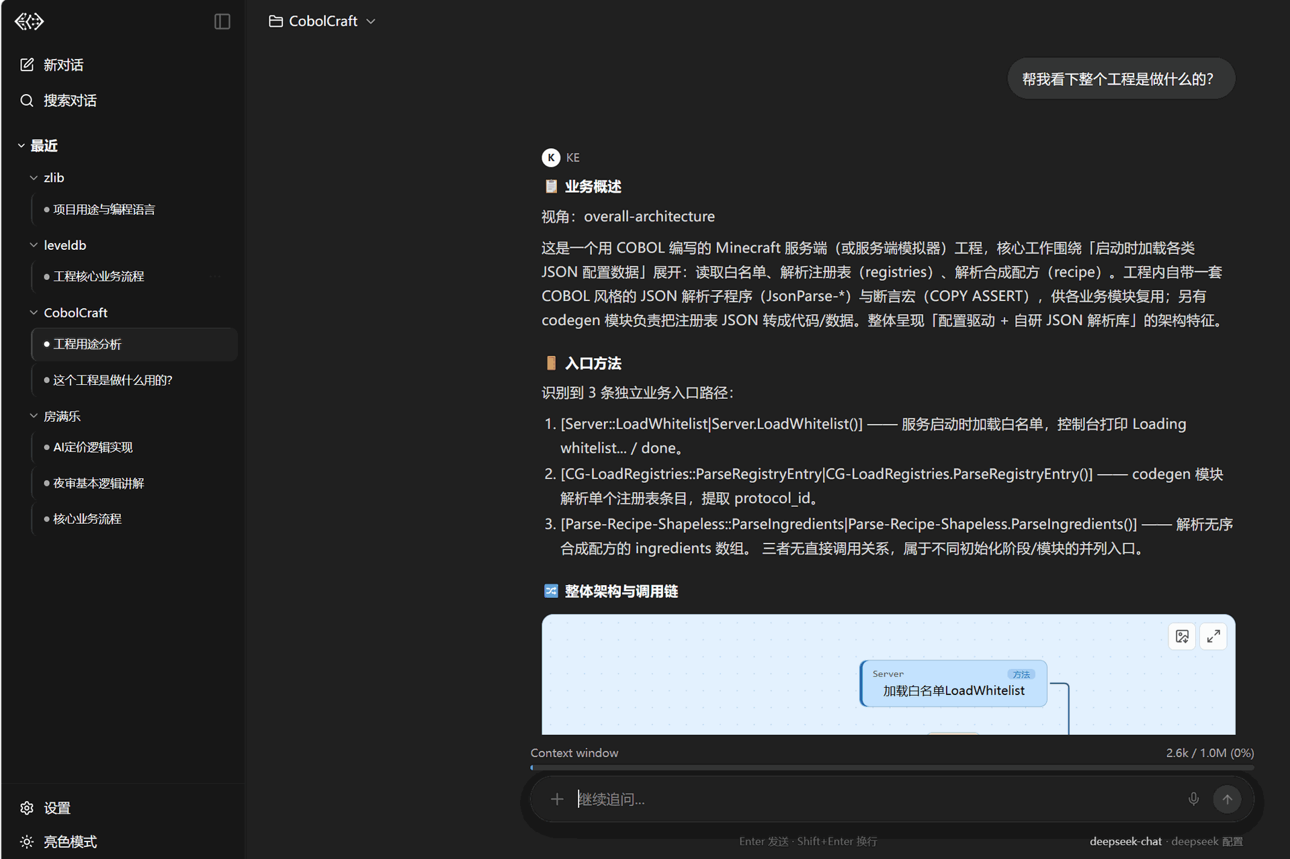Image resolution: width=1290 pixels, height=859 pixels.
Task: Click the export diagram image icon
Action: pyautogui.click(x=1182, y=637)
